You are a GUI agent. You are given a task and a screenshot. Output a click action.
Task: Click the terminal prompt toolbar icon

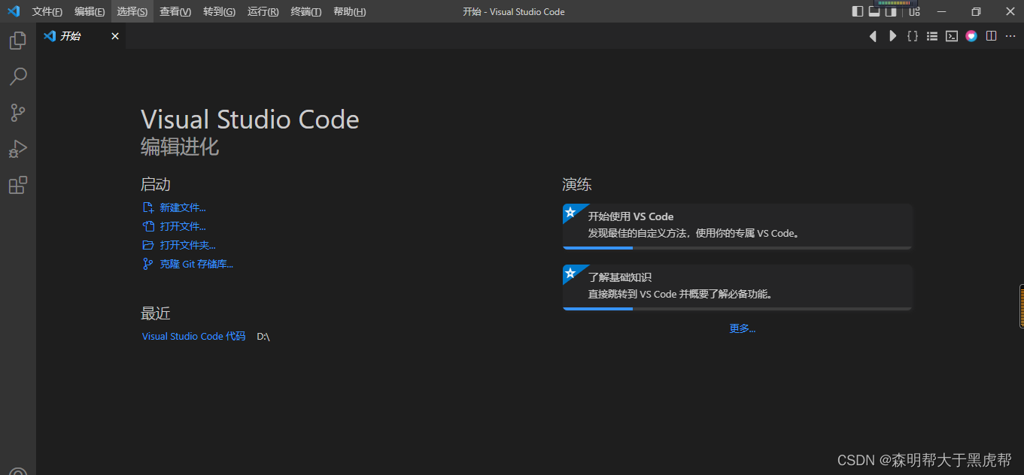pos(952,36)
